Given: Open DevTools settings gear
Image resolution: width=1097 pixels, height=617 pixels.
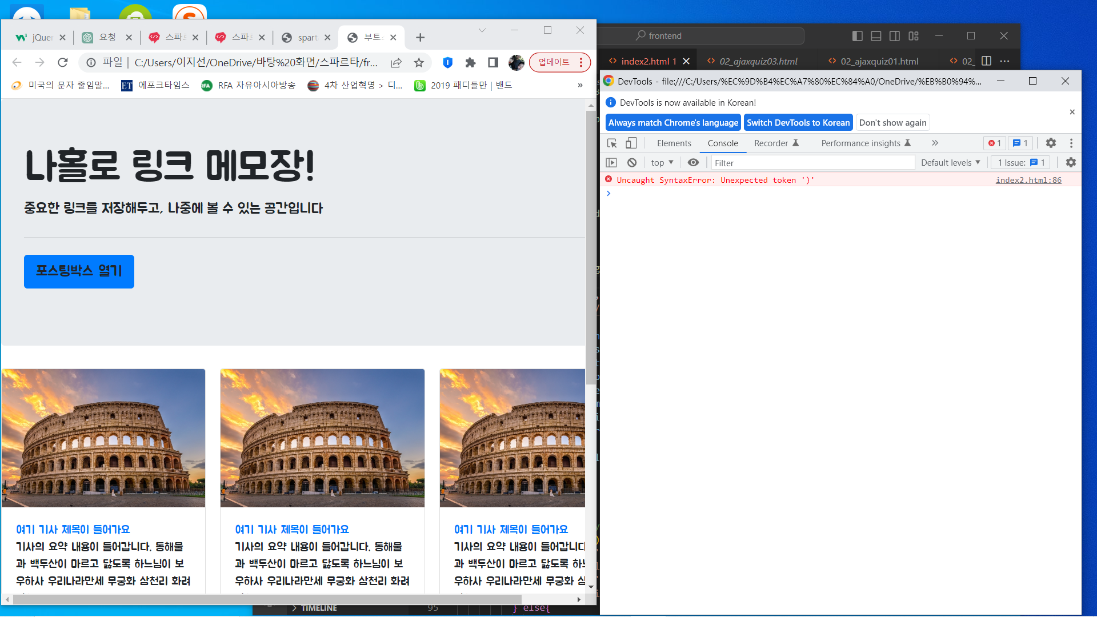Looking at the screenshot, I should coord(1051,143).
